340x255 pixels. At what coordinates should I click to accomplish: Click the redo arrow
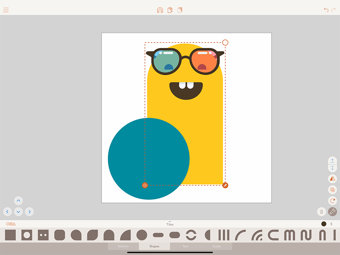pyautogui.click(x=334, y=10)
